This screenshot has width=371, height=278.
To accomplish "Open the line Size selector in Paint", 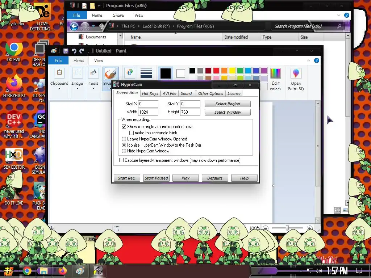I will 146,73.
